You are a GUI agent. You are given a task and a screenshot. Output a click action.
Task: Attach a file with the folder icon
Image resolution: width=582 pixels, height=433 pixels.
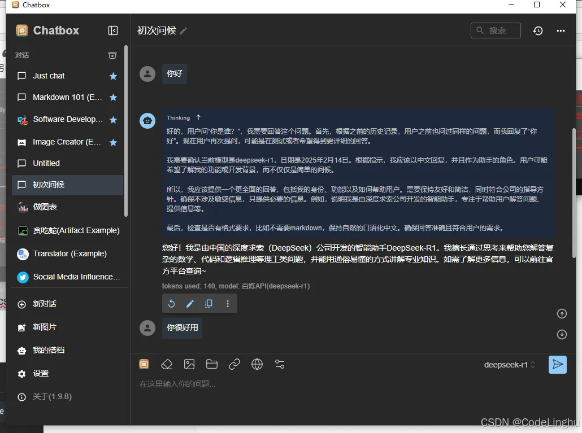212,365
